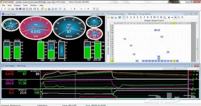The image size is (201, 106).
Task: Click the minus icon in histogram toolbar
Action: point(172,17)
